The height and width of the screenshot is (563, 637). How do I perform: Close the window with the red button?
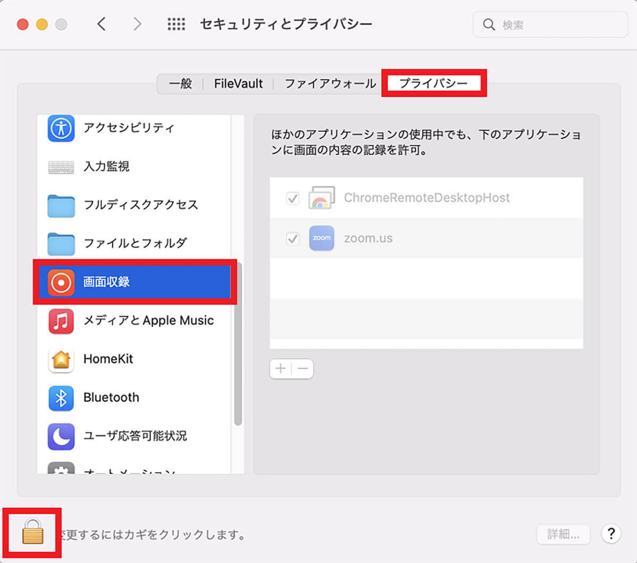(23, 24)
